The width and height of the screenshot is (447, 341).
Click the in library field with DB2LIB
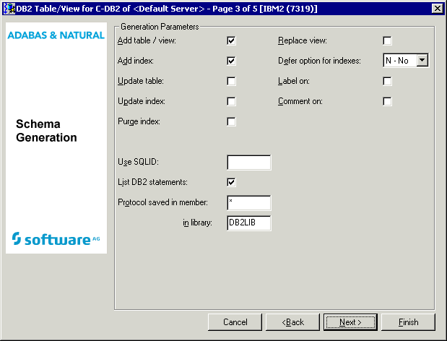click(248, 223)
